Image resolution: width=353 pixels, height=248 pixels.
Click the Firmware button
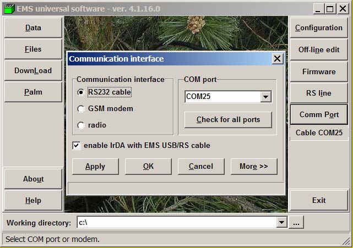[318, 71]
